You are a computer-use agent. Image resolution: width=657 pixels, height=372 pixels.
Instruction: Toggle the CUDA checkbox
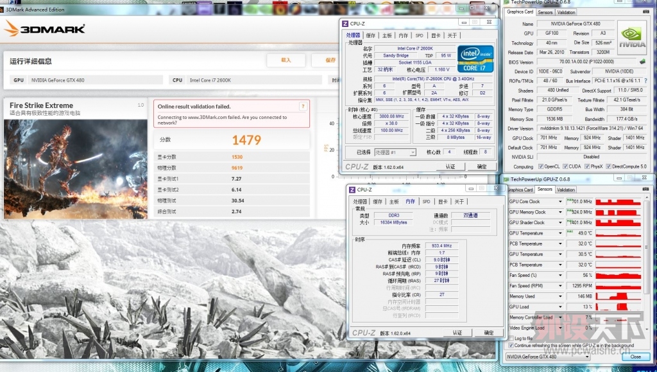point(565,166)
